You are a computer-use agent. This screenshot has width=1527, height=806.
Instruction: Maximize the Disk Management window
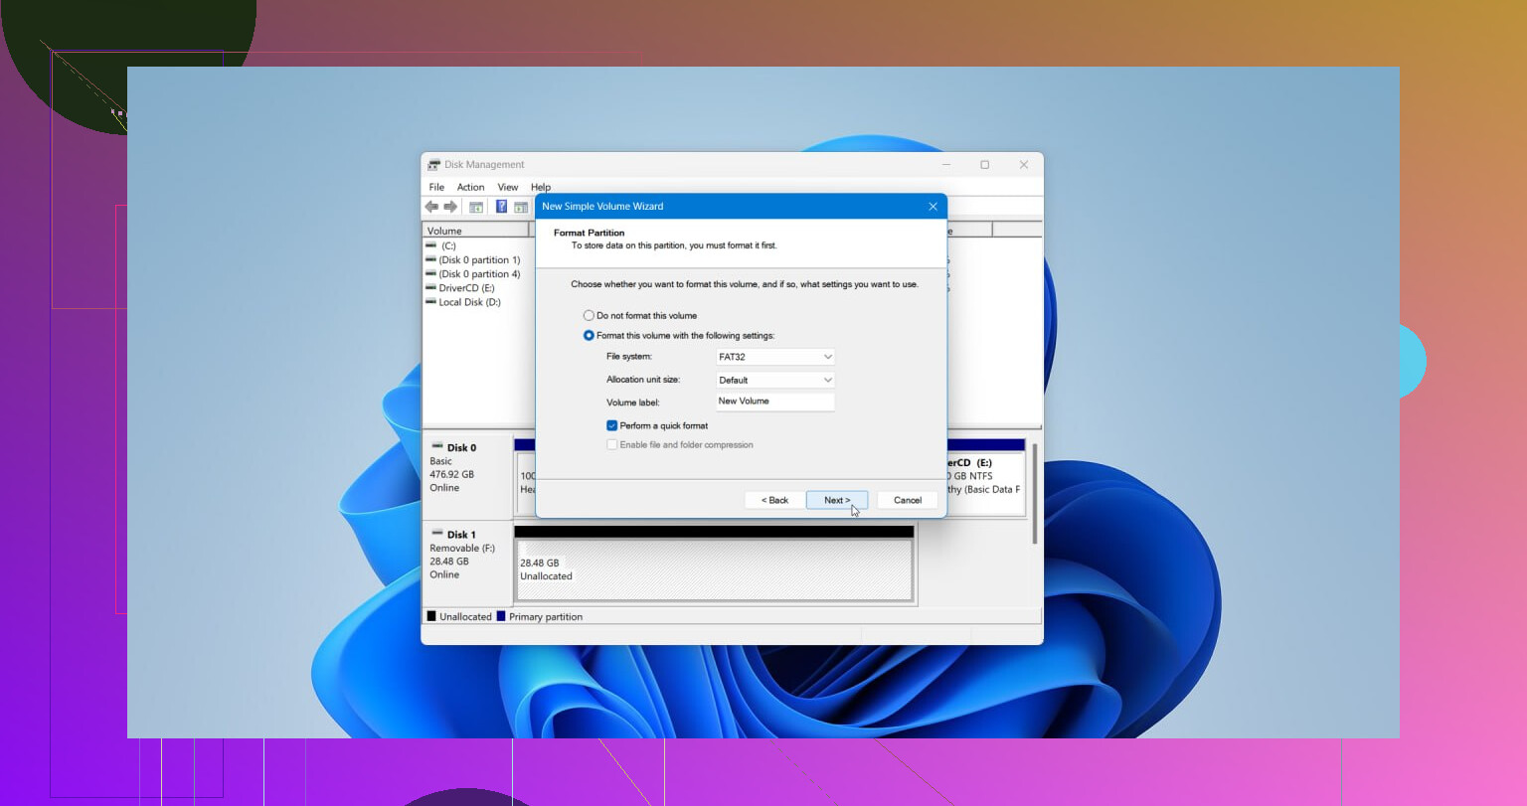point(984,165)
